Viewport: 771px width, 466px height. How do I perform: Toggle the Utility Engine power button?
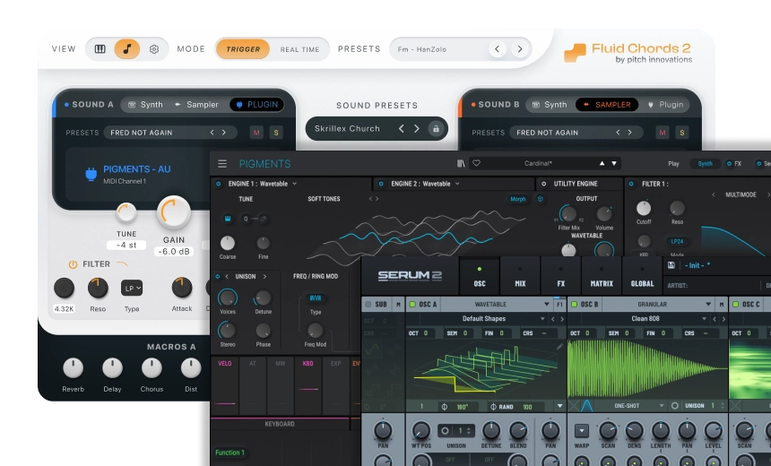(x=543, y=184)
